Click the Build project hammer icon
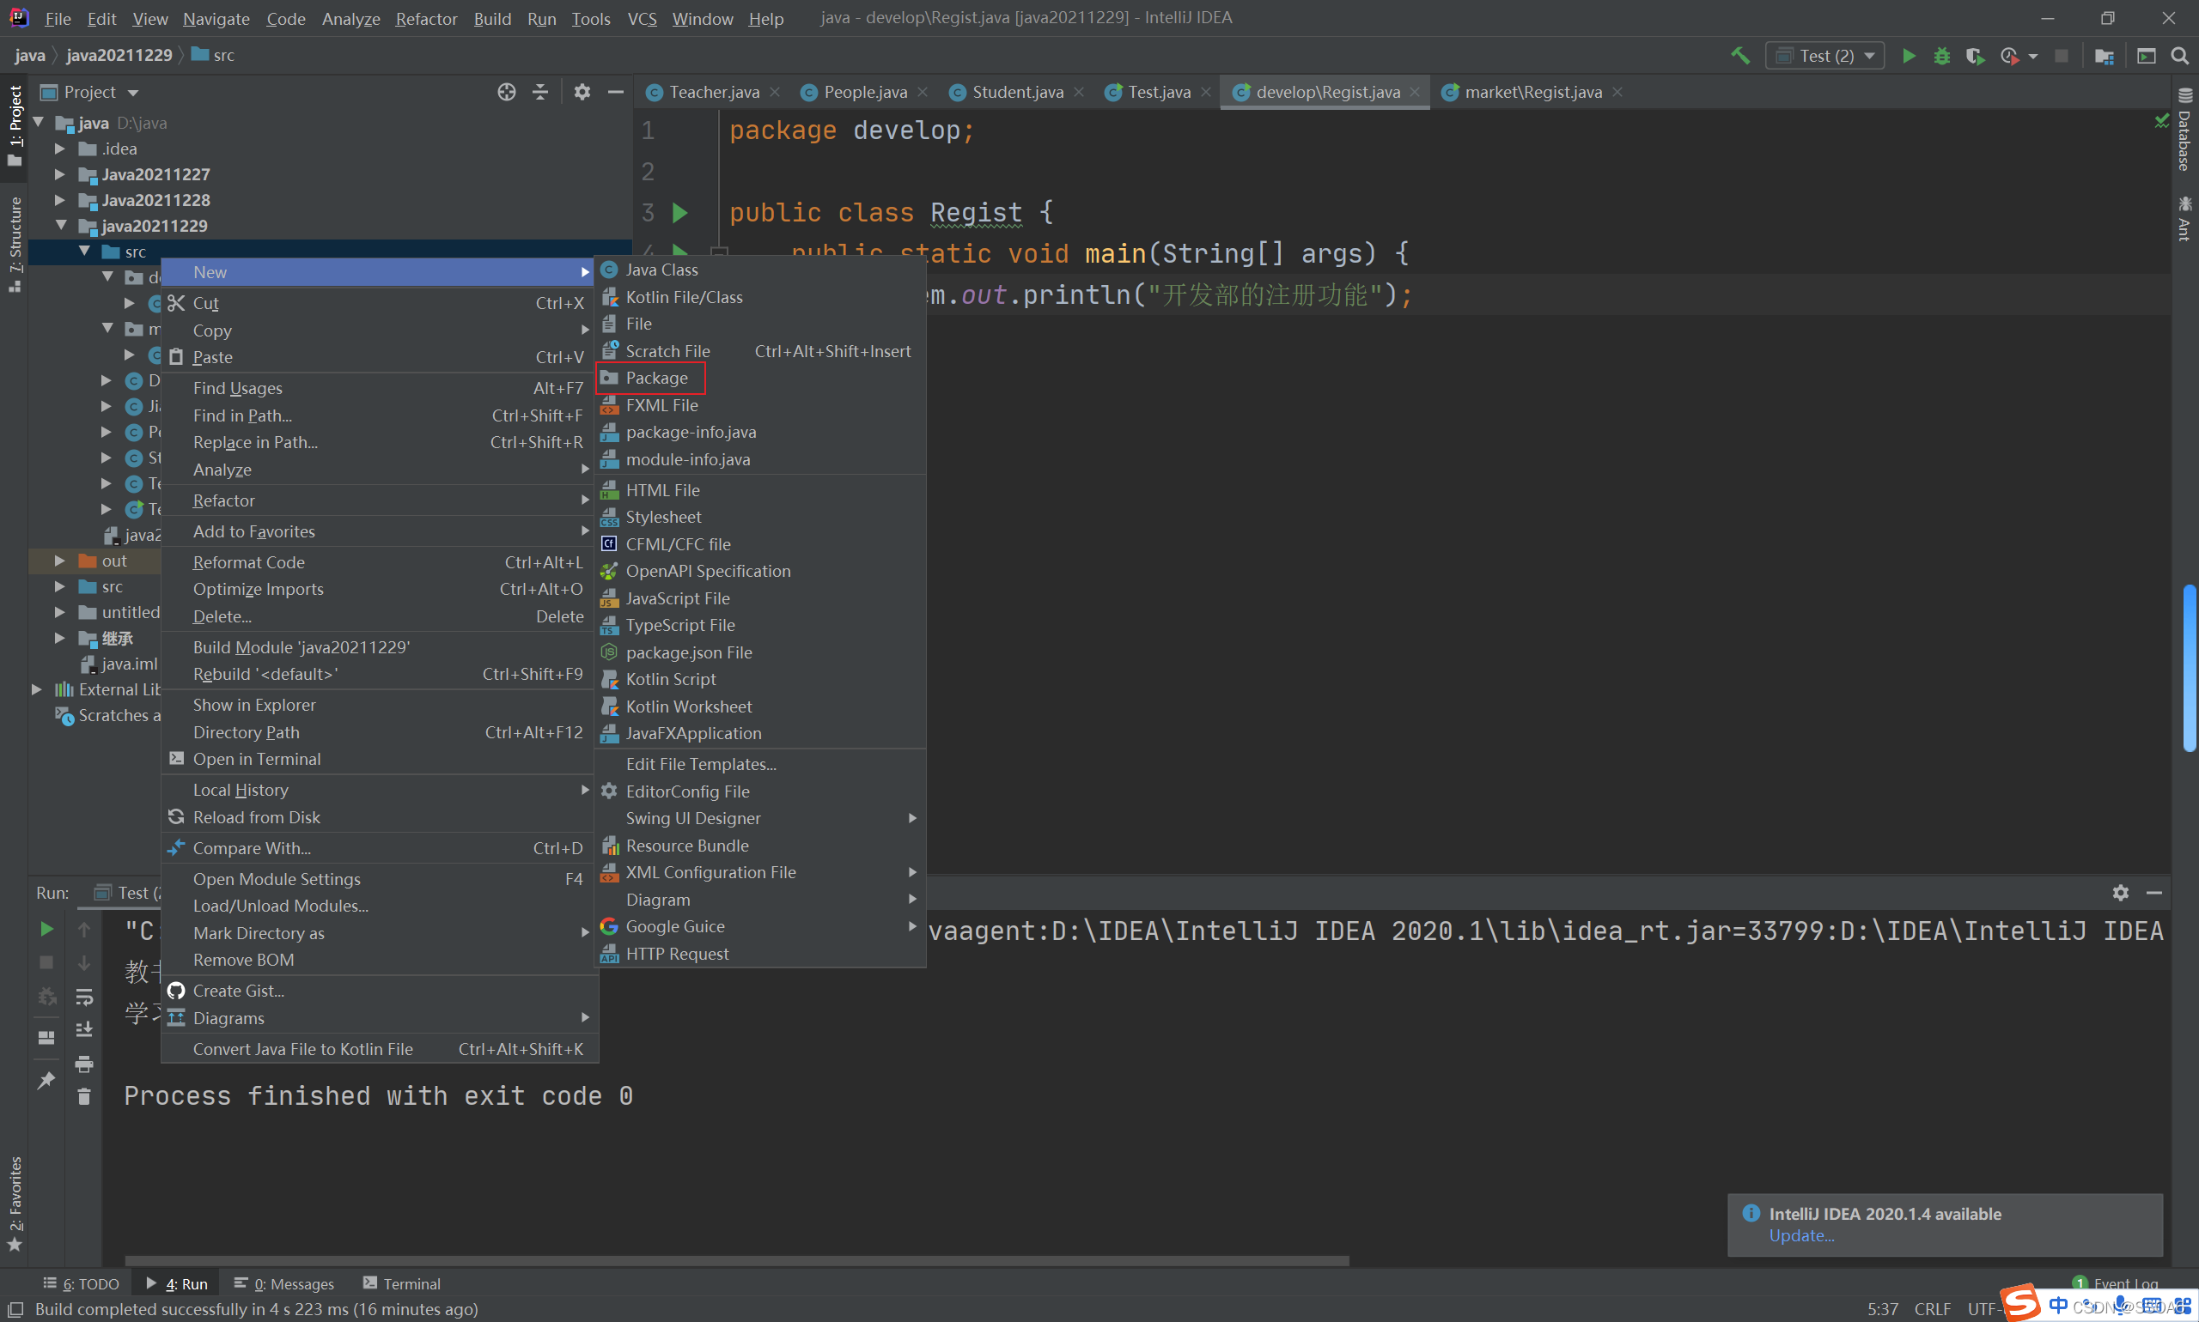This screenshot has height=1322, width=2199. (1739, 55)
